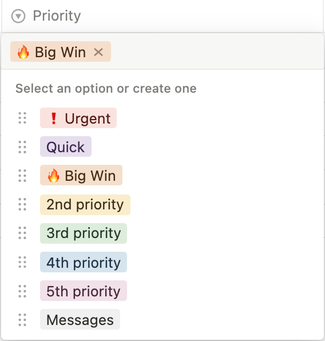
Task: Choose the Urgent priority option
Action: click(x=78, y=118)
